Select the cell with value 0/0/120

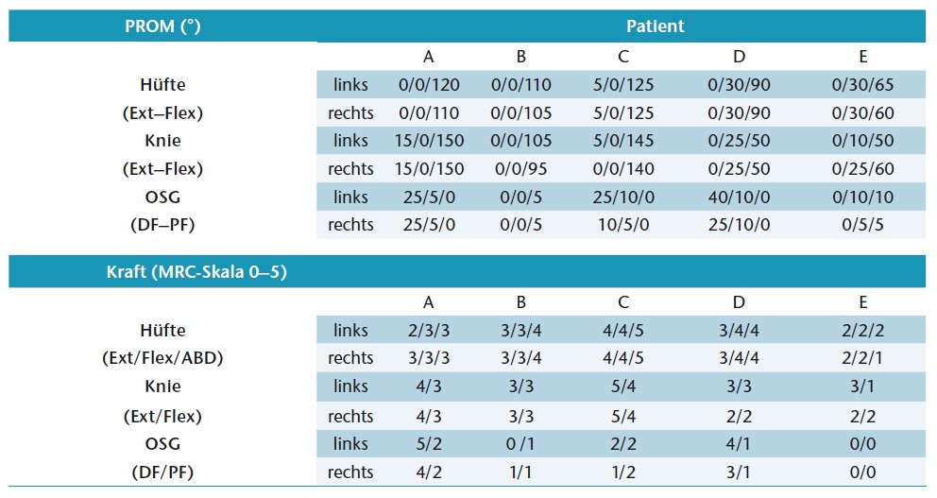coord(428,85)
